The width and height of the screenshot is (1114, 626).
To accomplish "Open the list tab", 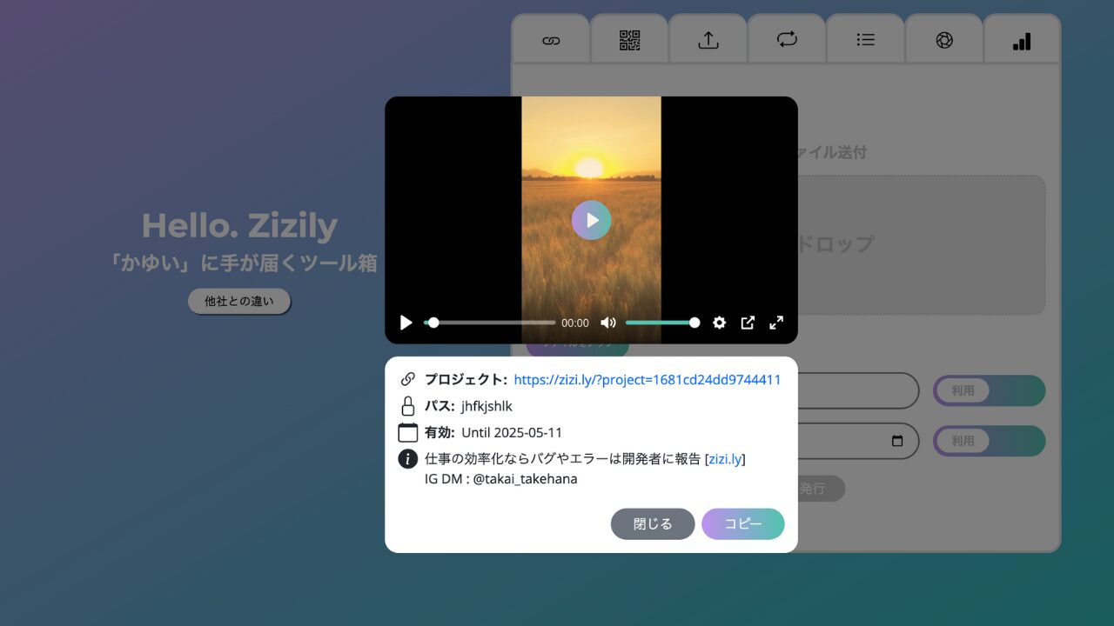I will point(865,40).
